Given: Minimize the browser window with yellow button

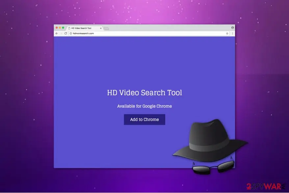Looking at the screenshot, I should click(60, 28).
